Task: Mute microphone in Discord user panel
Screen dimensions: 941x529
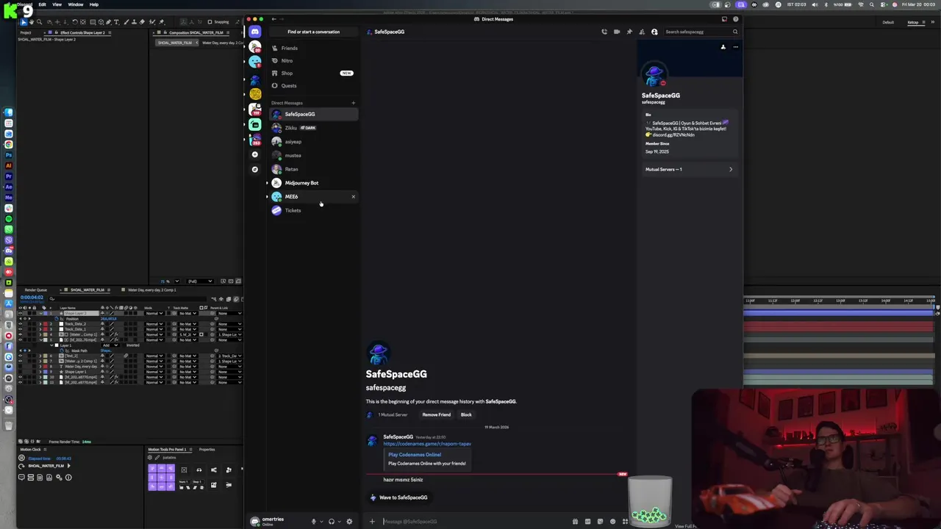Action: point(314,522)
